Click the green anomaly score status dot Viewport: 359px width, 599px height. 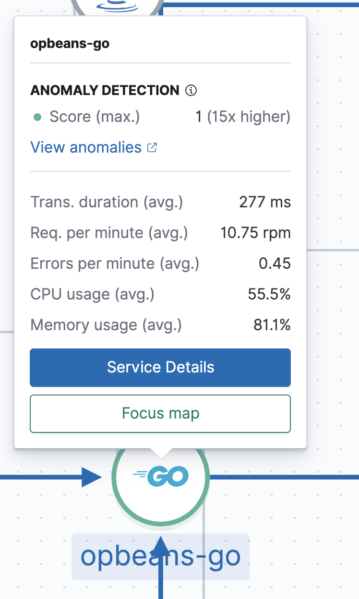37,116
